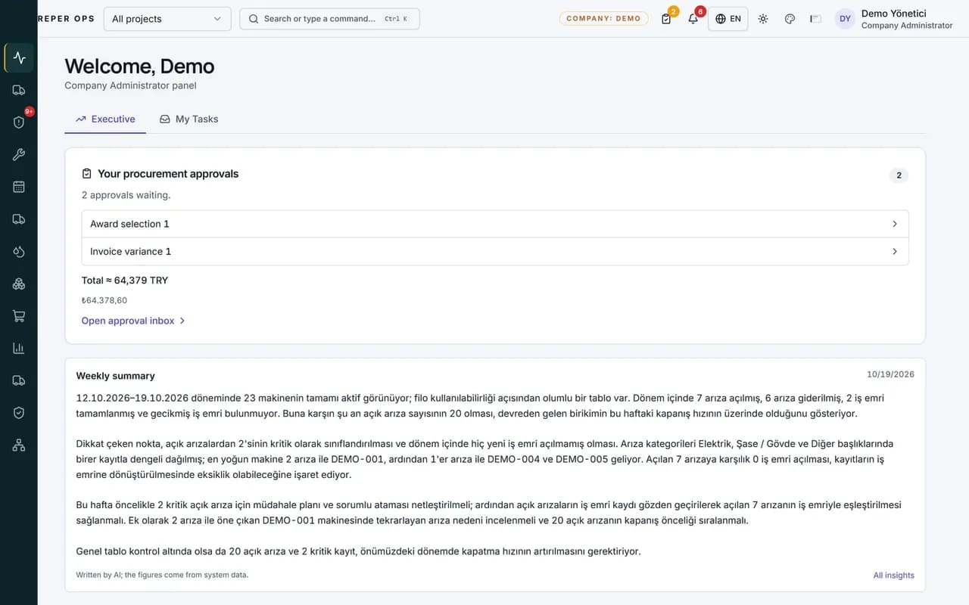The width and height of the screenshot is (969, 605).
Task: Open the bar chart reports icon
Action: [x=19, y=349]
